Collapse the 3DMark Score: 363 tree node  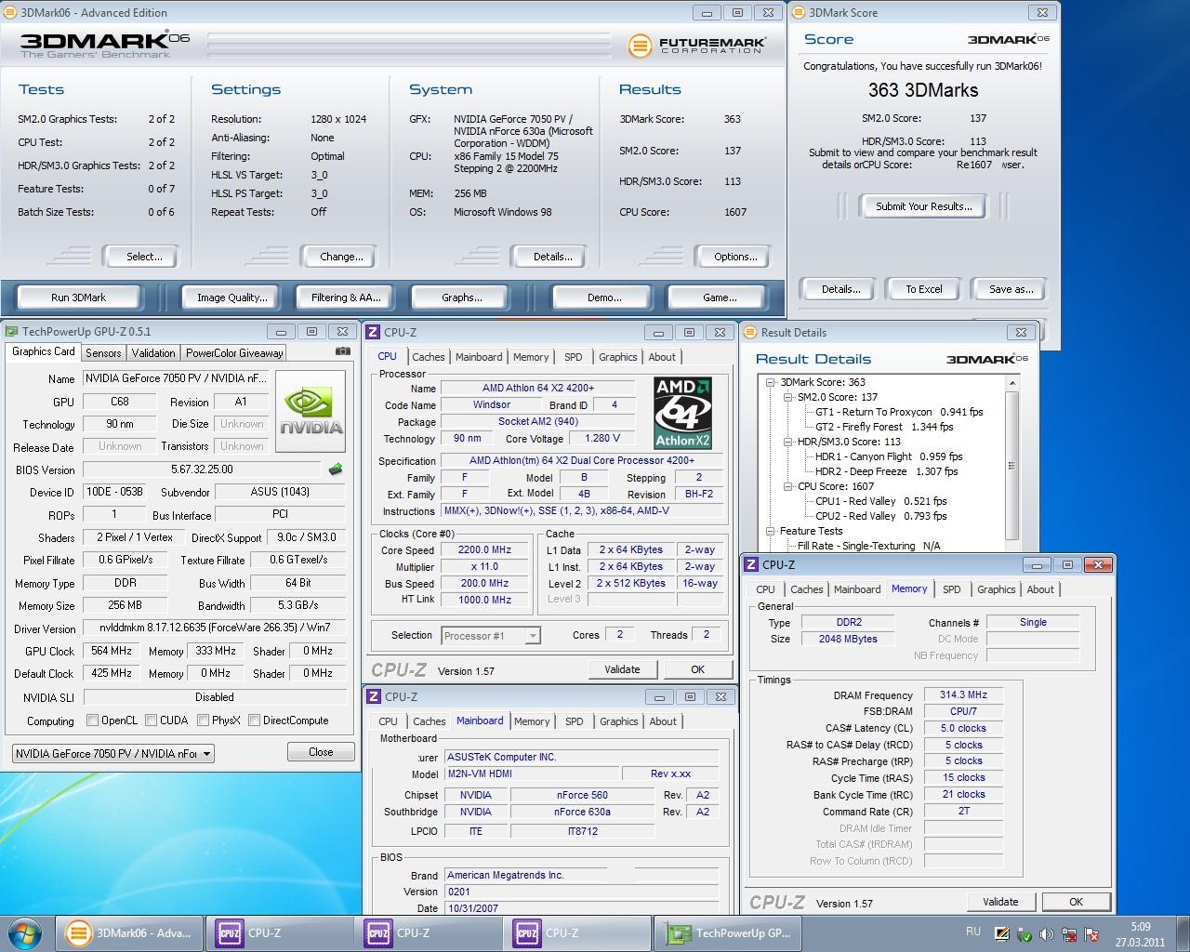click(771, 382)
